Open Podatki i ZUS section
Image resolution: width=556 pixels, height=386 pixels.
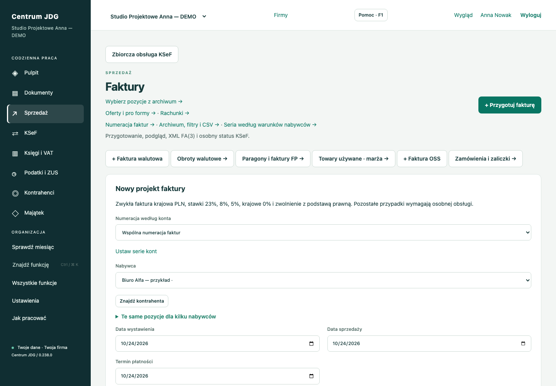click(x=46, y=173)
